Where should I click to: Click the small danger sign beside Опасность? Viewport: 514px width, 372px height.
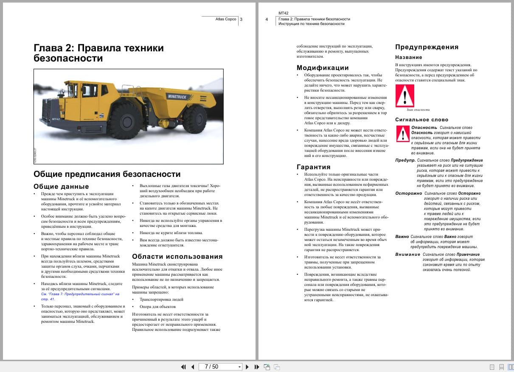(402, 134)
